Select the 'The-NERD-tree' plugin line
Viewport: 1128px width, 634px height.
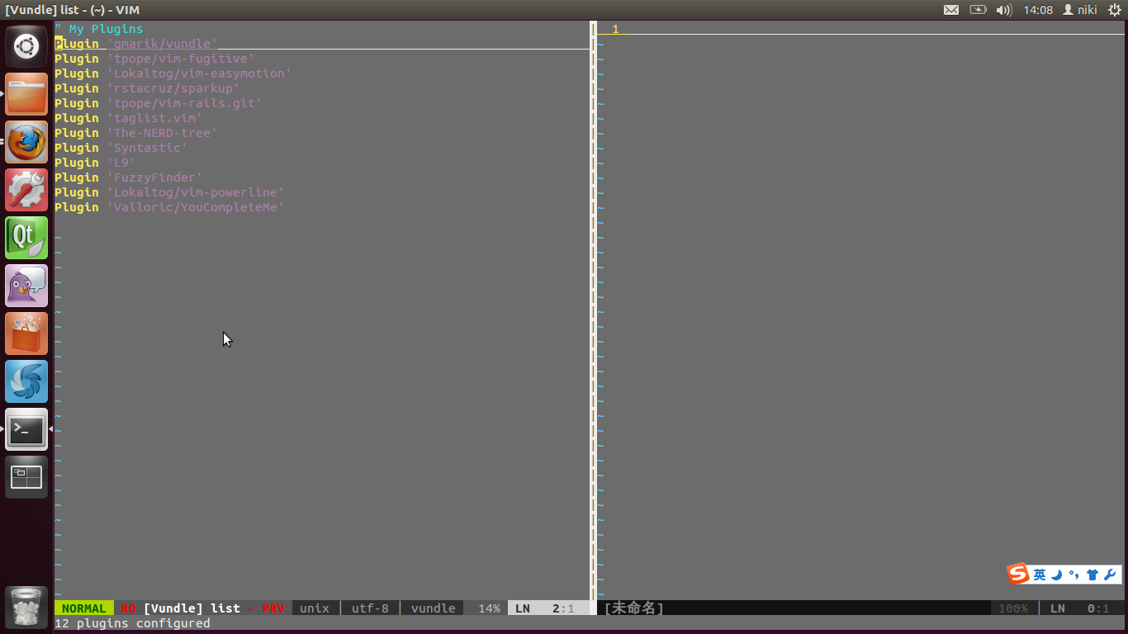136,133
